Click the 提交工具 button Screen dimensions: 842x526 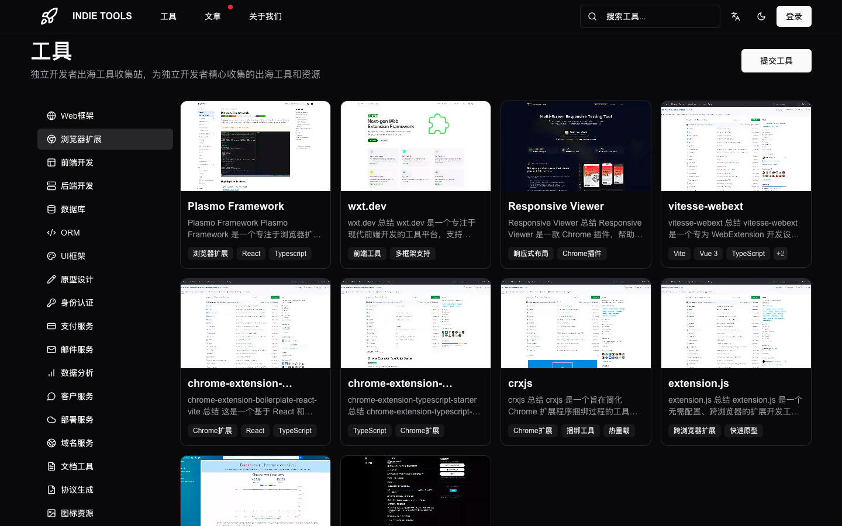point(777,61)
